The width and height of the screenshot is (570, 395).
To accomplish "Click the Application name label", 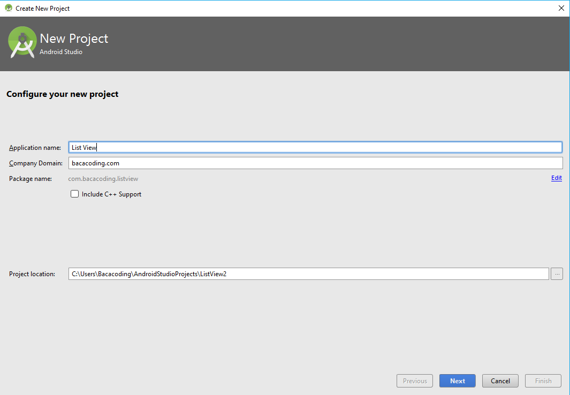I will pyautogui.click(x=35, y=147).
